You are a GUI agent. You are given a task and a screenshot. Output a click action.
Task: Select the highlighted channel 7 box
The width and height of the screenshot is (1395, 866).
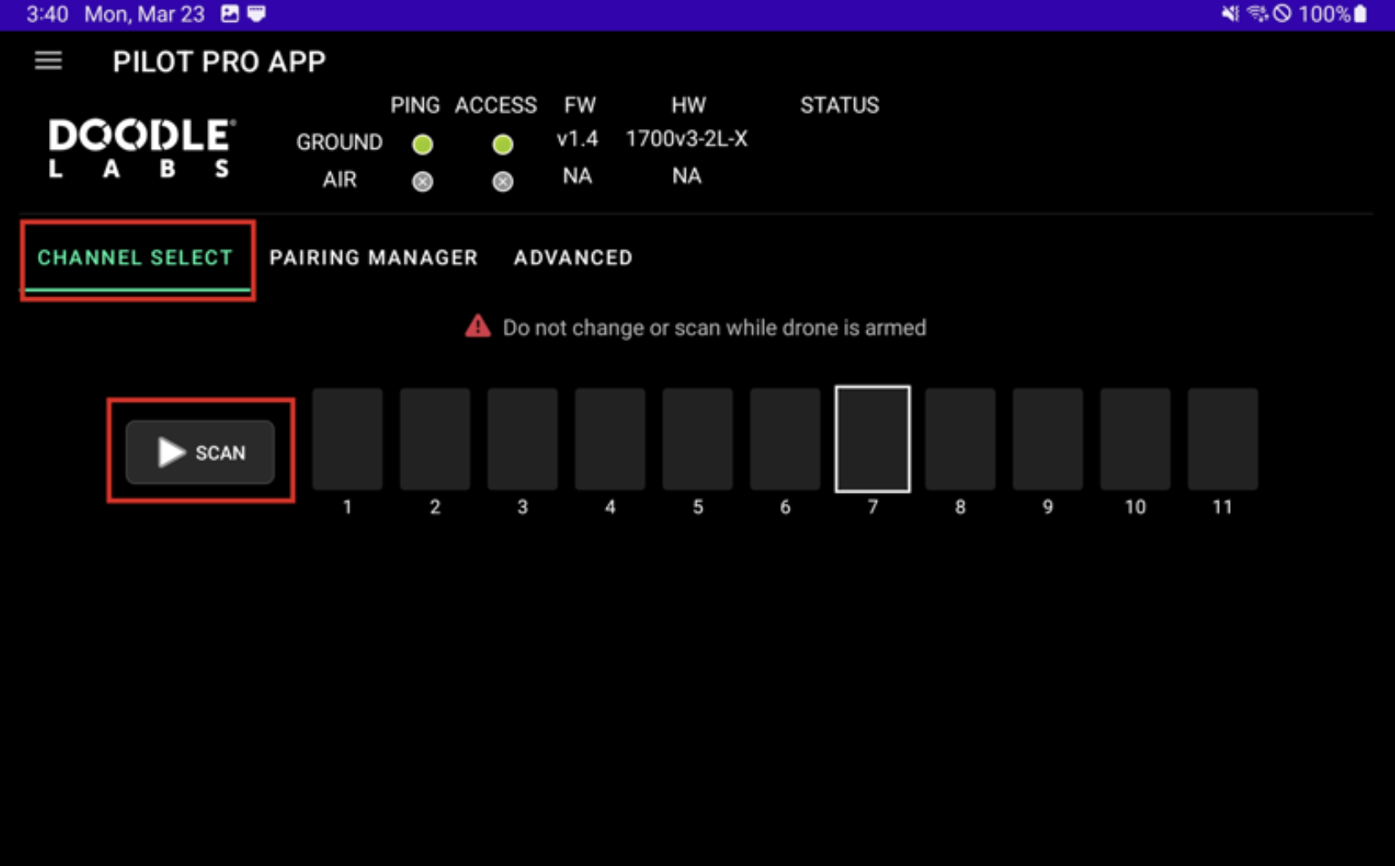pyautogui.click(x=873, y=439)
